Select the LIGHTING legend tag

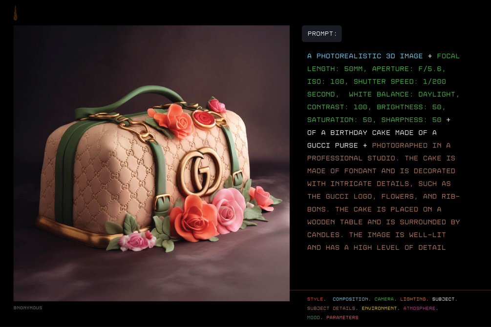tap(413, 299)
